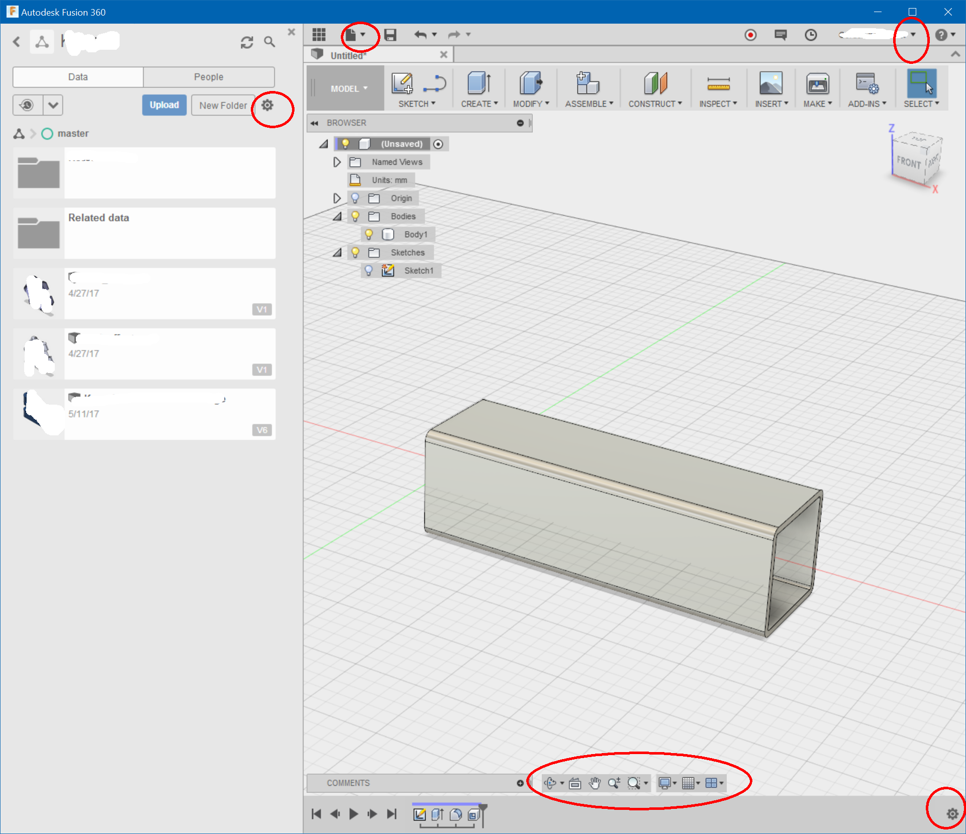This screenshot has height=834, width=966.
Task: Click the Extrude icon above CREATE
Action: click(x=479, y=83)
